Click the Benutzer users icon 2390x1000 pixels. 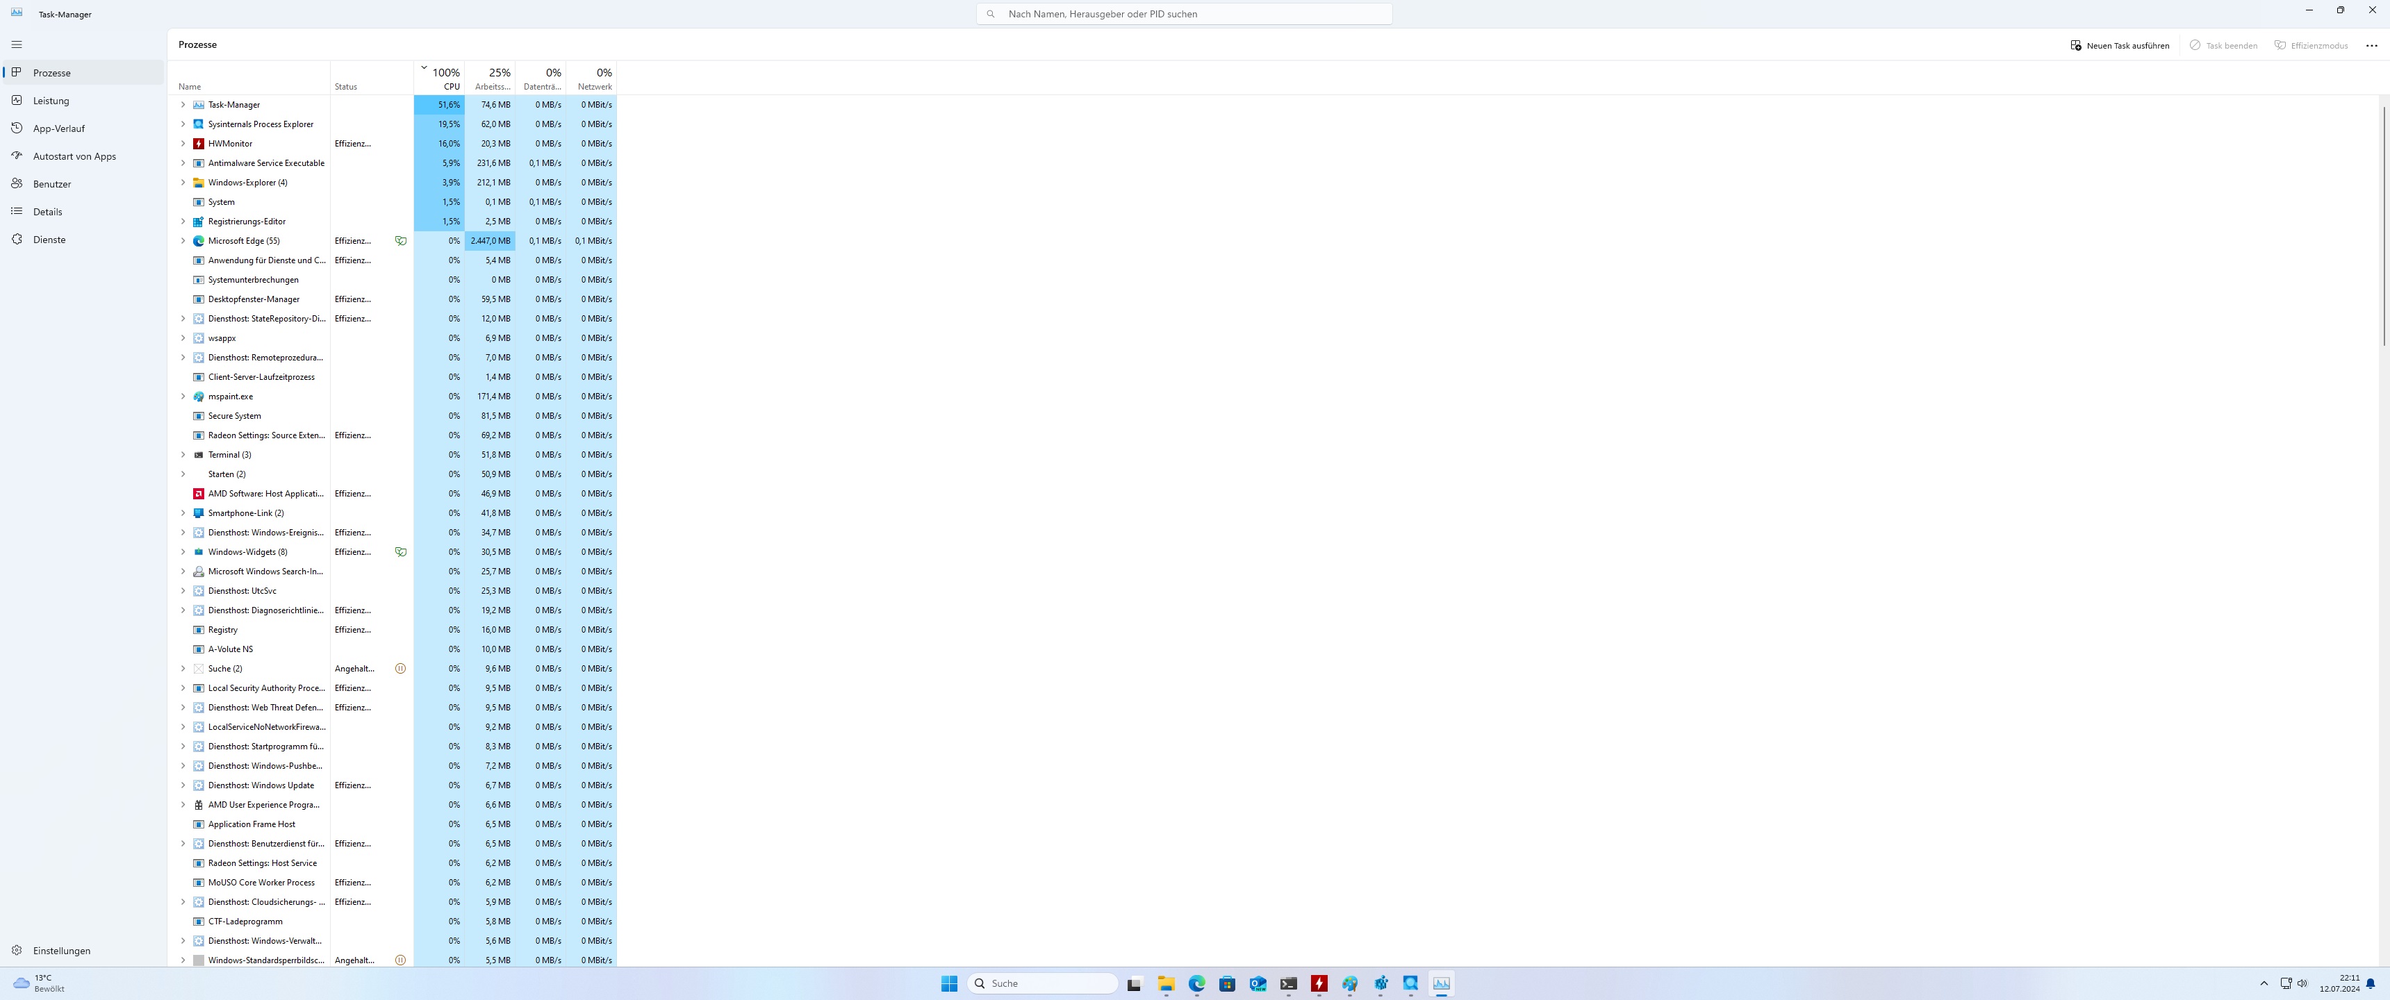17,183
